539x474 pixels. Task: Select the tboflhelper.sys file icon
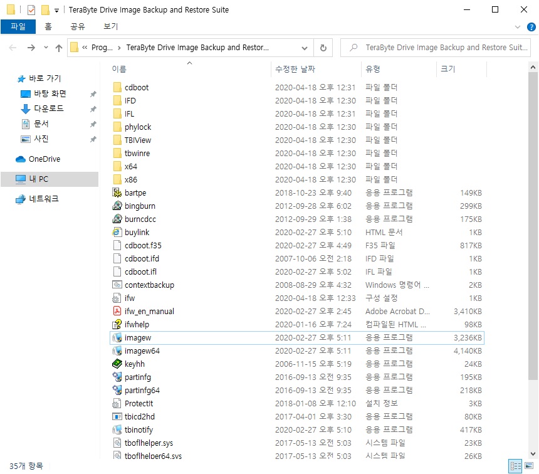117,443
